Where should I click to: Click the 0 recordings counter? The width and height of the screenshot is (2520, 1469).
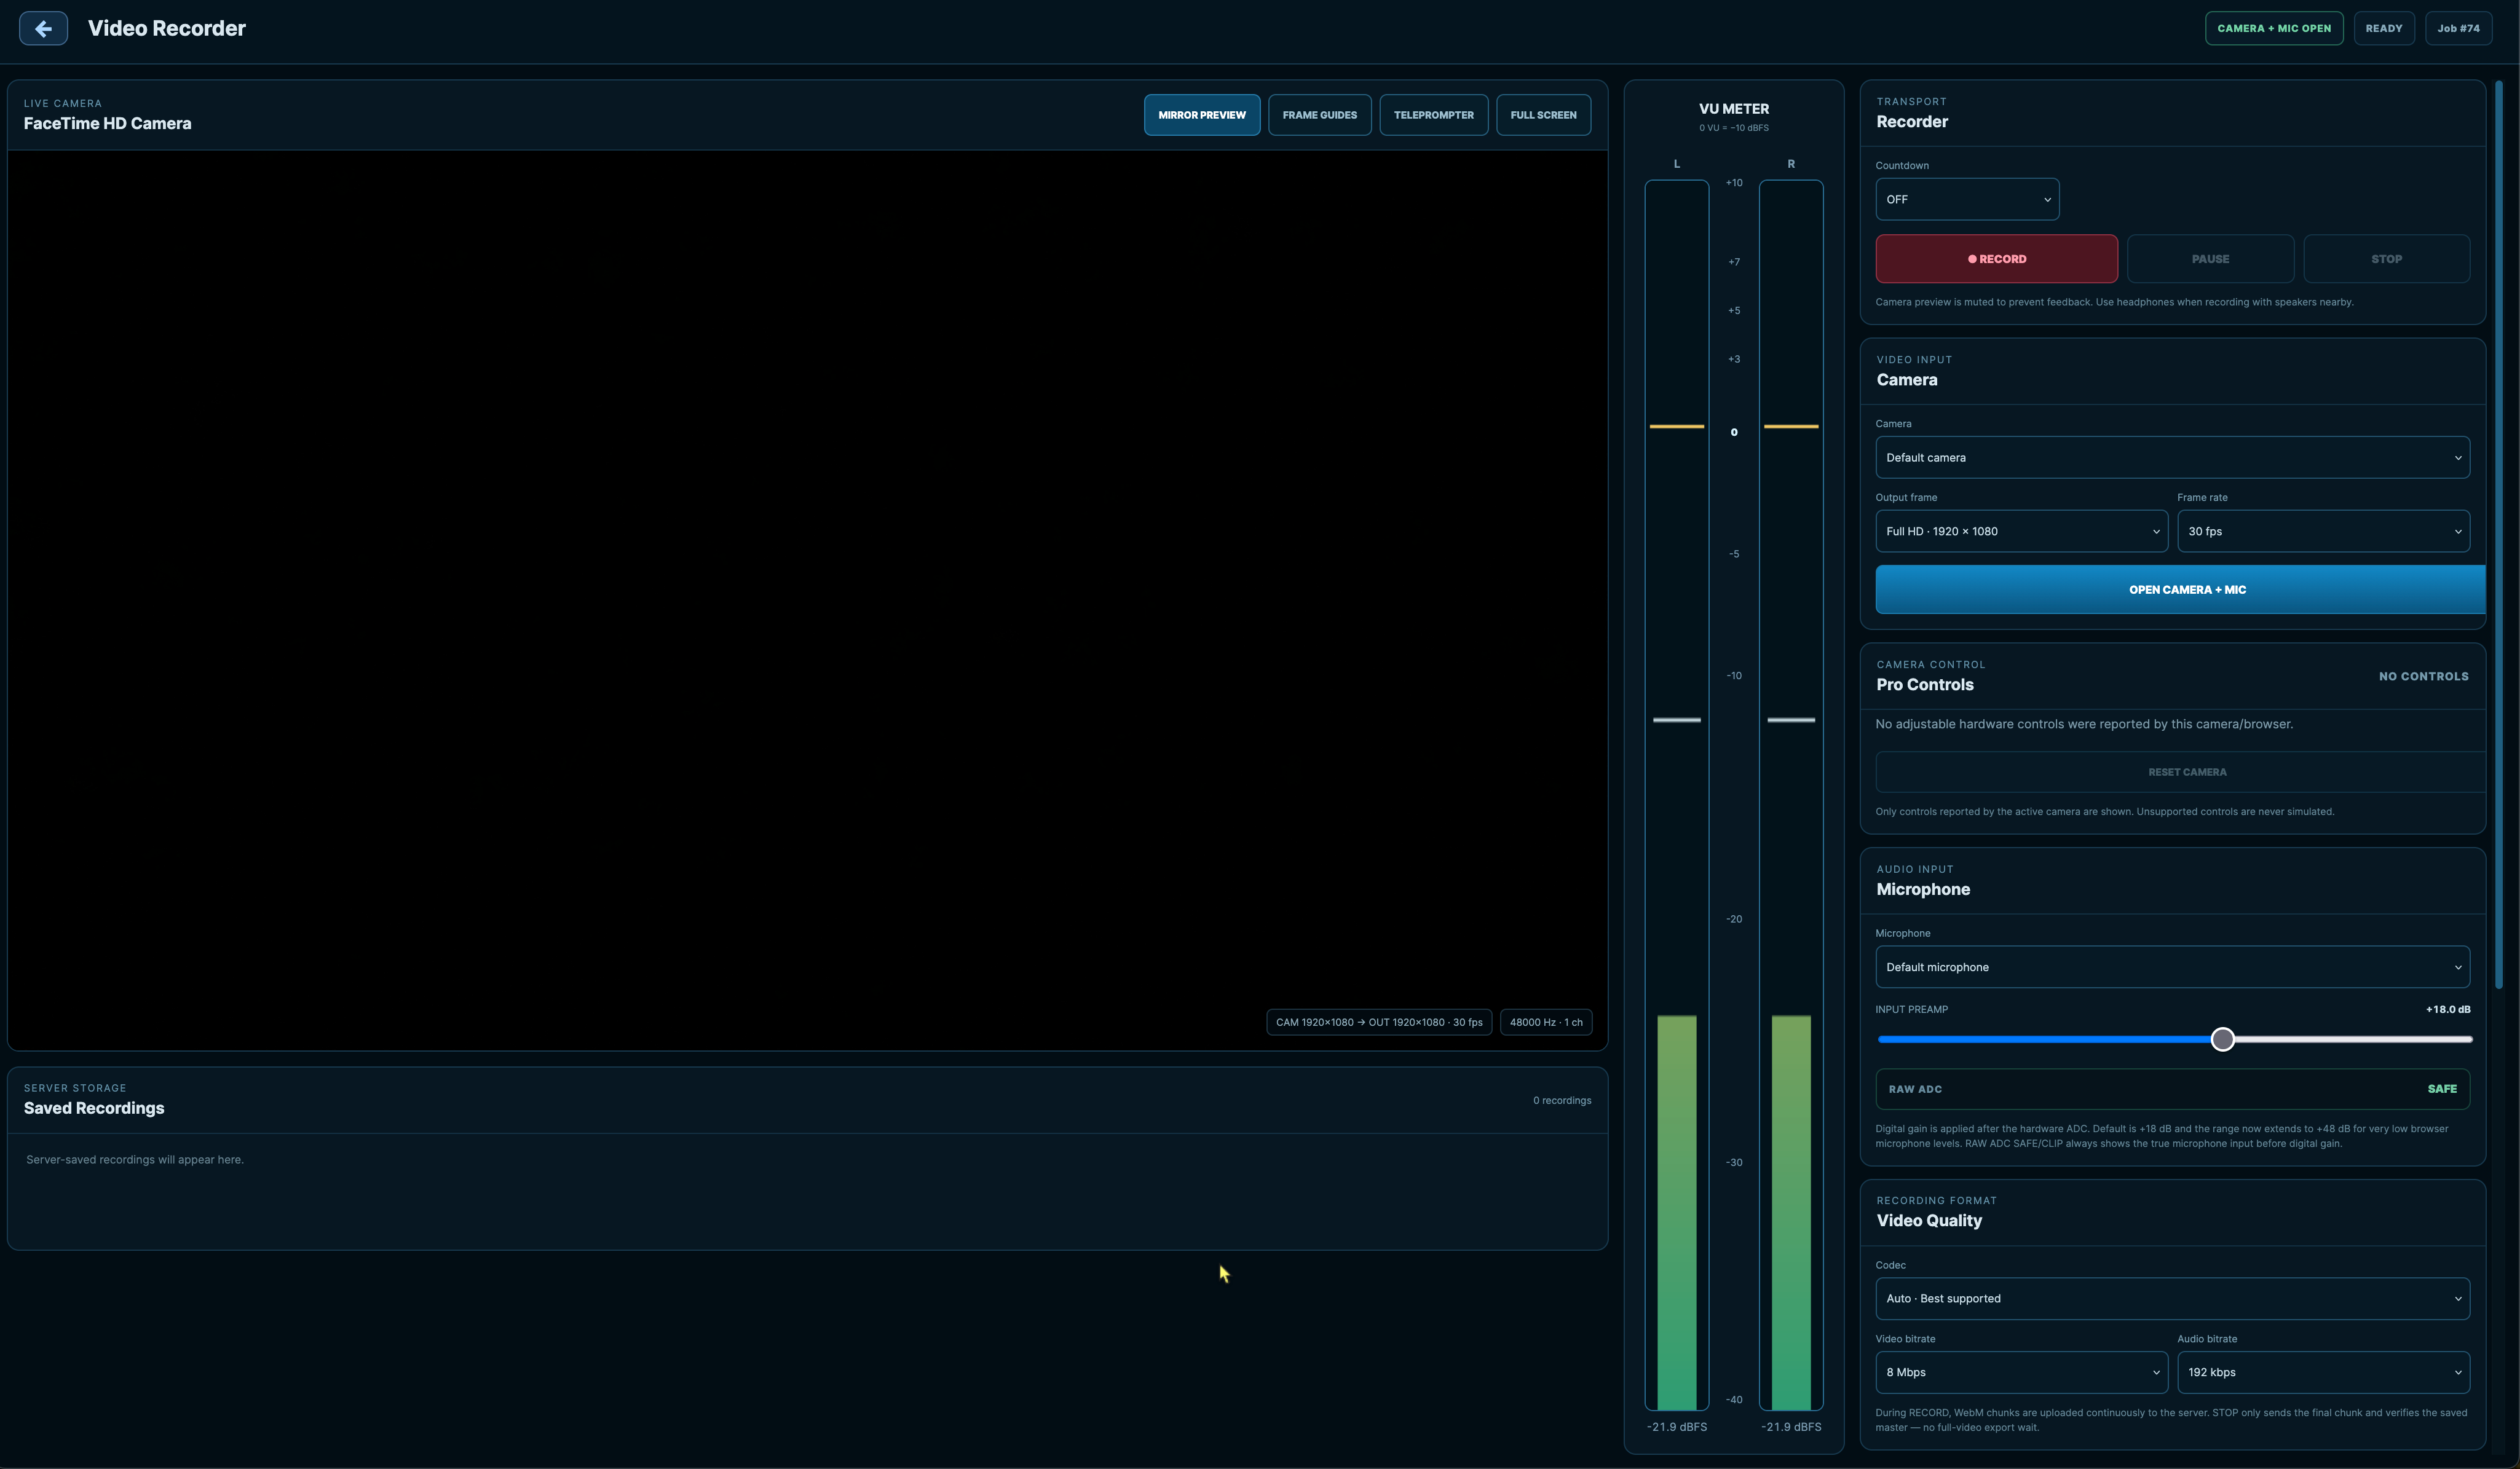coord(1561,1100)
